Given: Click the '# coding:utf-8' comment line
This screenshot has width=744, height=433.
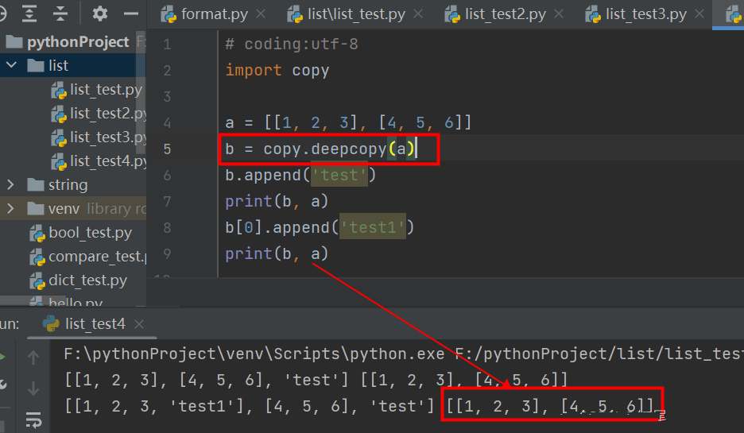Looking at the screenshot, I should click(292, 44).
